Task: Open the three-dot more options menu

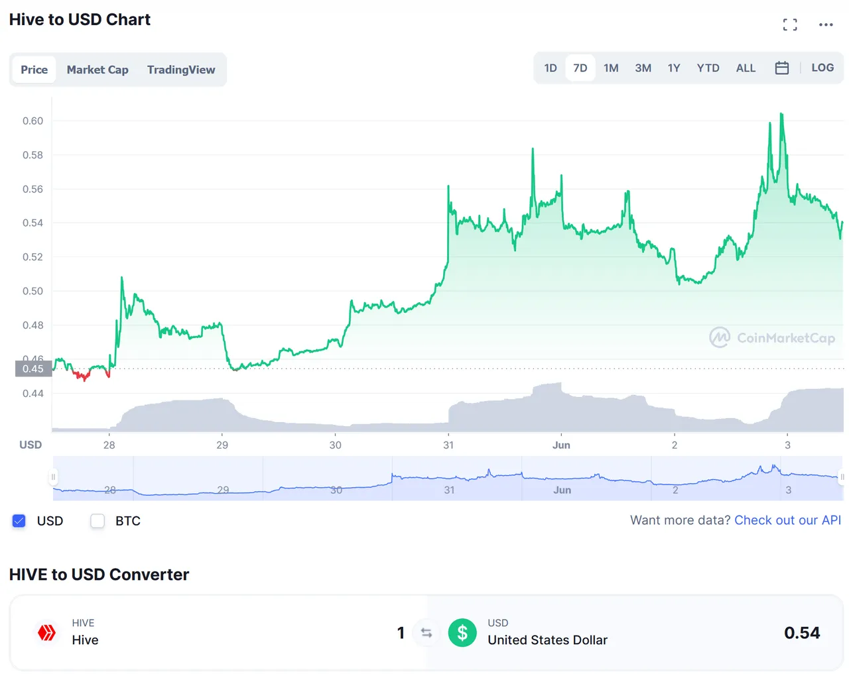Action: [x=826, y=25]
